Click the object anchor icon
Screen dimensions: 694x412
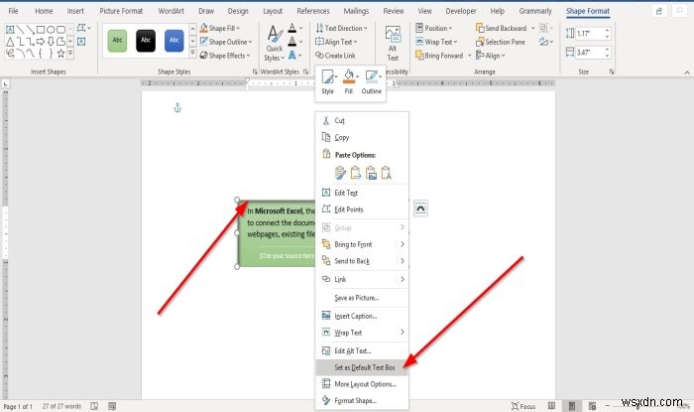(177, 107)
